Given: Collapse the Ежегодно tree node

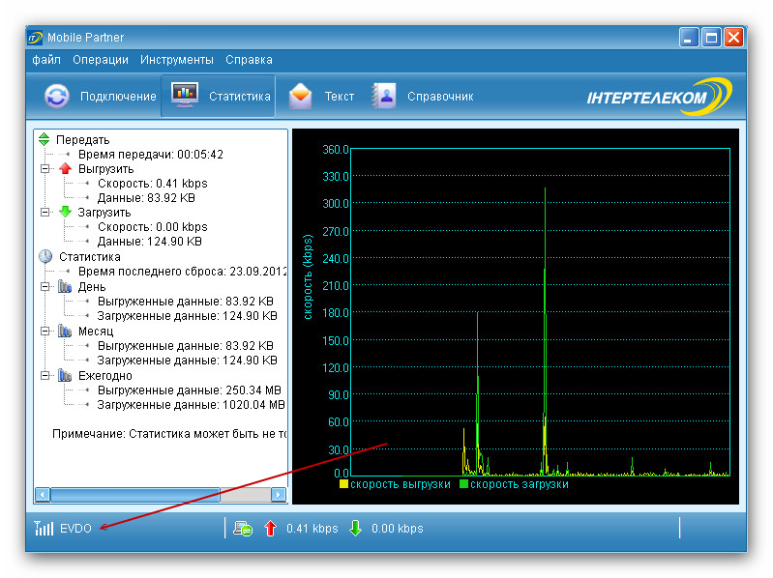Looking at the screenshot, I should [45, 376].
